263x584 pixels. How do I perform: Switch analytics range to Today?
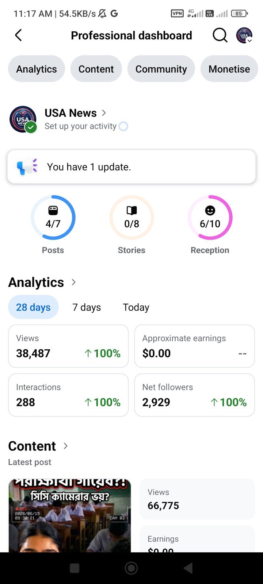(x=136, y=307)
